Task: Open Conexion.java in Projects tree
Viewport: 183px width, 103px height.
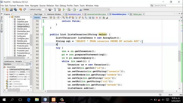Action: pos(22,34)
